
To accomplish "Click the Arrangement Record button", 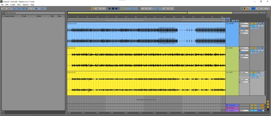I will tap(116, 8).
